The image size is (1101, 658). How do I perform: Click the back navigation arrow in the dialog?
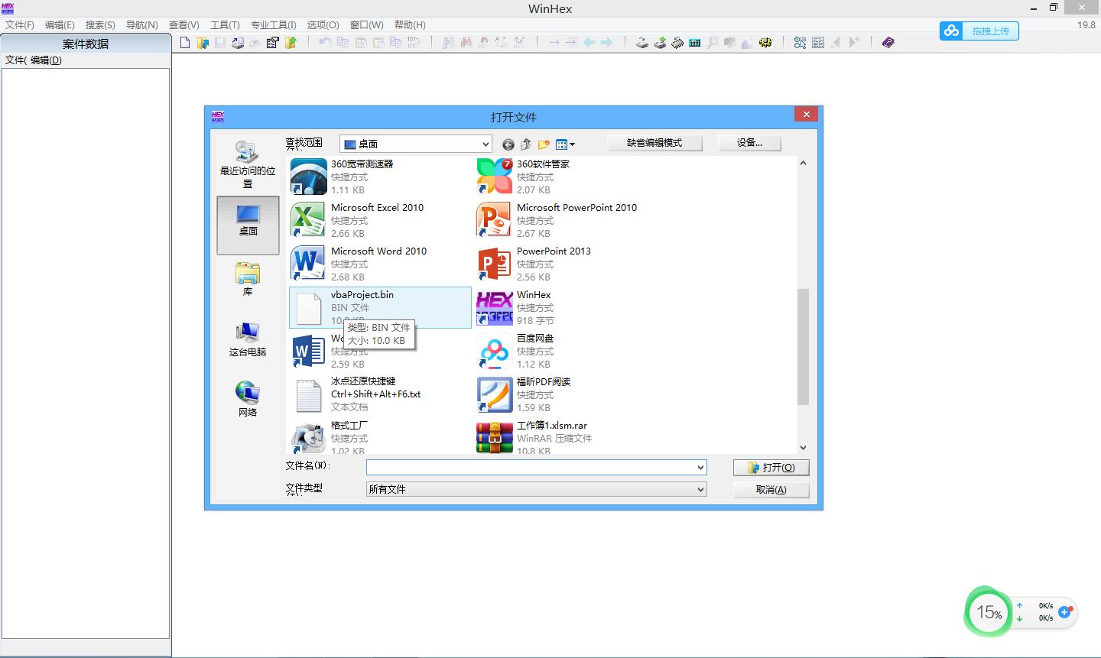pyautogui.click(x=507, y=144)
